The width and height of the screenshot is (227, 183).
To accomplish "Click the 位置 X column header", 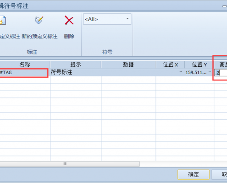I will pos(170,65).
